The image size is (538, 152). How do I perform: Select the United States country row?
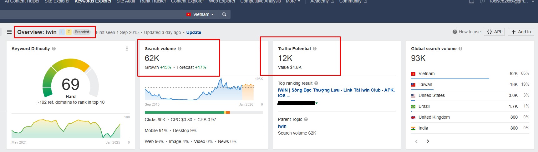coord(470,95)
